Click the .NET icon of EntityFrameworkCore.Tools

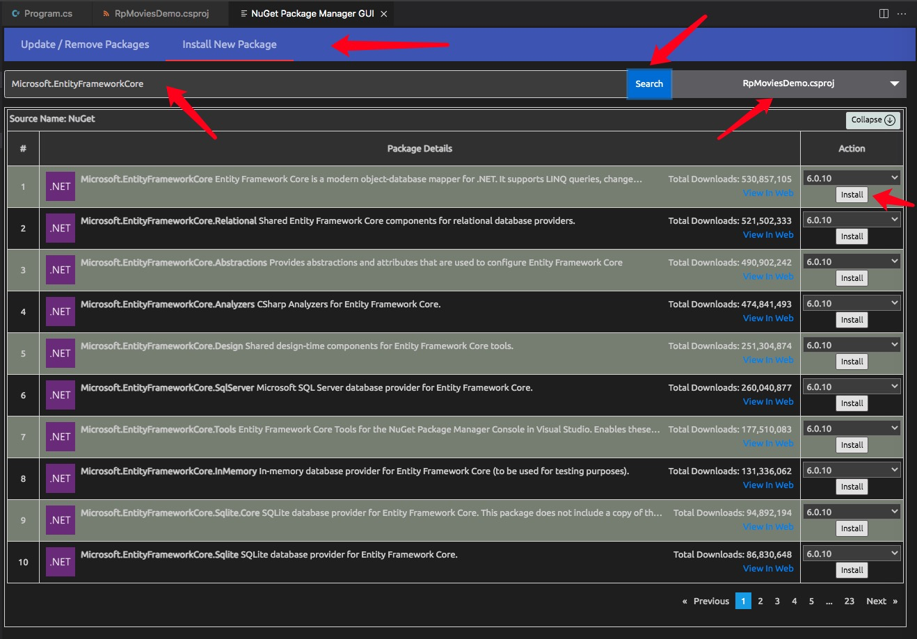pos(61,437)
